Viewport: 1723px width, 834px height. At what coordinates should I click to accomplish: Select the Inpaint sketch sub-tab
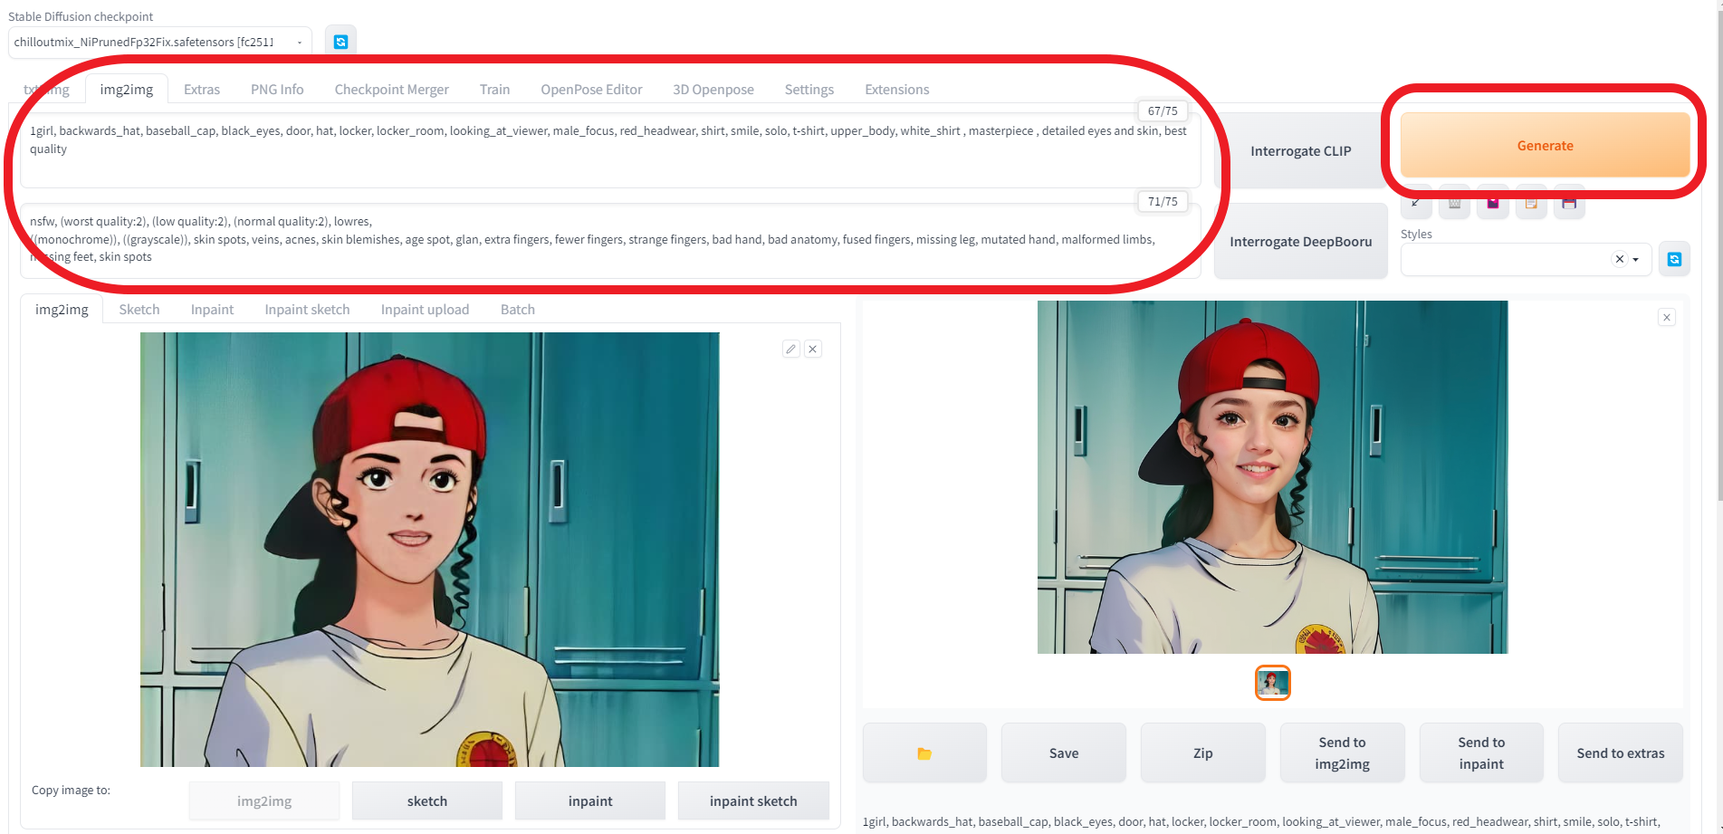click(307, 309)
